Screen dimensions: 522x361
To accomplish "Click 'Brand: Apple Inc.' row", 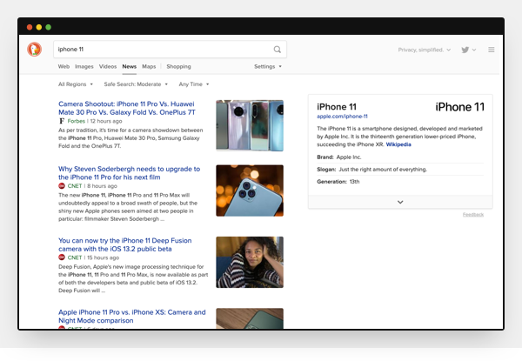I will pos(400,157).
